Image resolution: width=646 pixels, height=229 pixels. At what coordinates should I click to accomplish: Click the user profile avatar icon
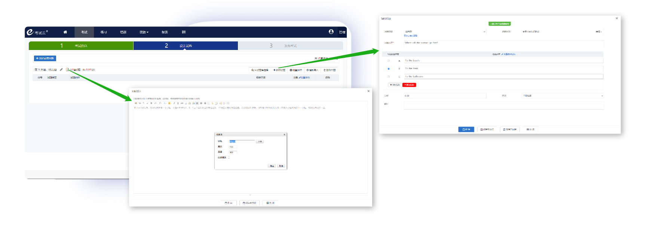[331, 32]
